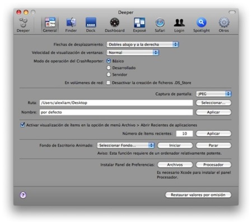Click the Archivos button

coord(175,165)
